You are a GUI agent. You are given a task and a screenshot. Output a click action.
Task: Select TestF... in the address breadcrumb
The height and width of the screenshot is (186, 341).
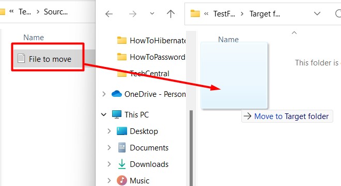point(224,14)
